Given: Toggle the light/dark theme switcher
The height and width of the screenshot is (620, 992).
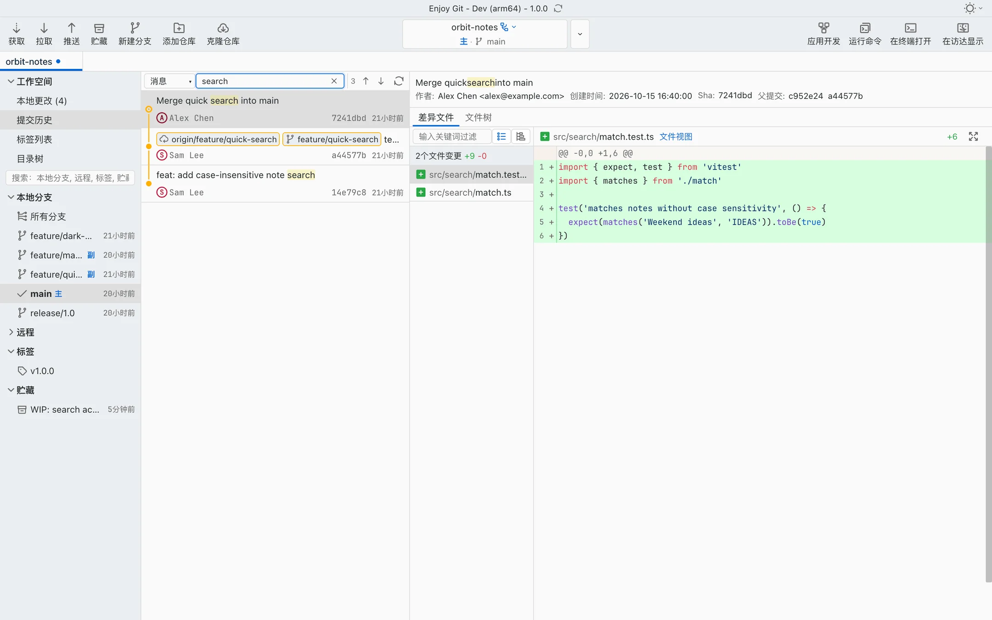Looking at the screenshot, I should (972, 8).
